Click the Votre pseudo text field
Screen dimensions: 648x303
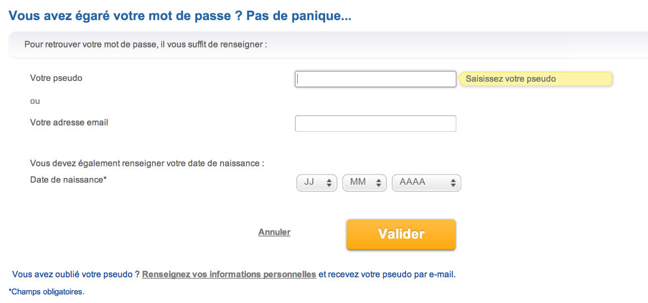click(x=375, y=79)
